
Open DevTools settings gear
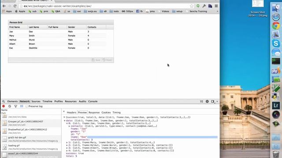click(x=207, y=101)
